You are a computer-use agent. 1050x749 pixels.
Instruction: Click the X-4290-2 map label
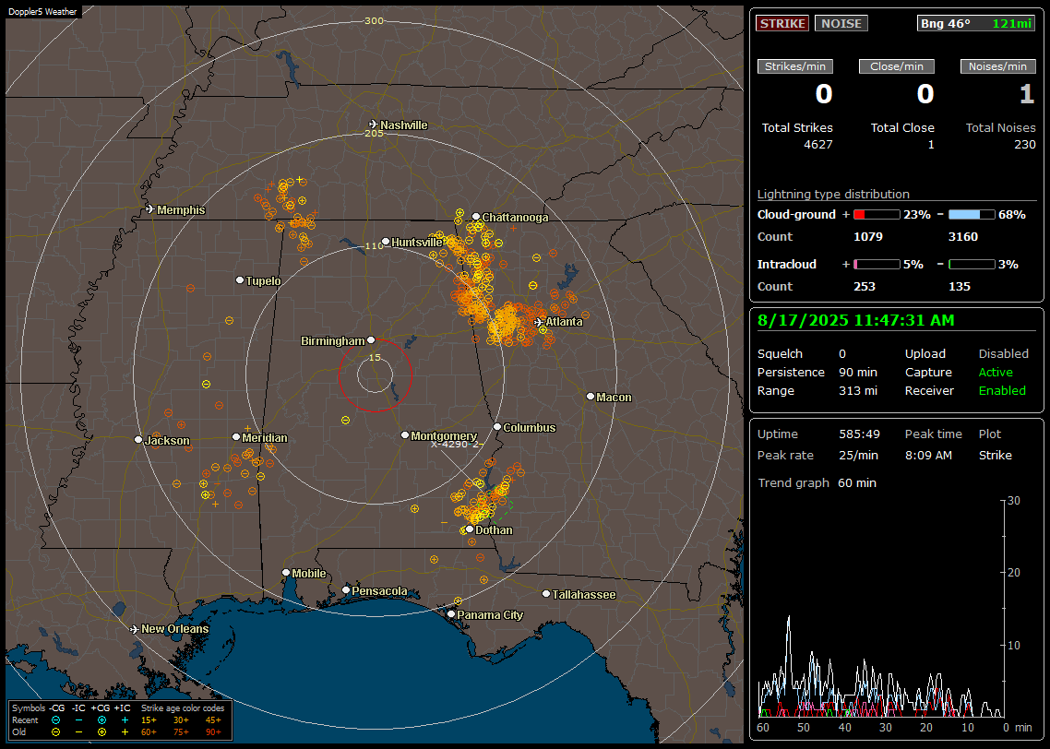(455, 444)
